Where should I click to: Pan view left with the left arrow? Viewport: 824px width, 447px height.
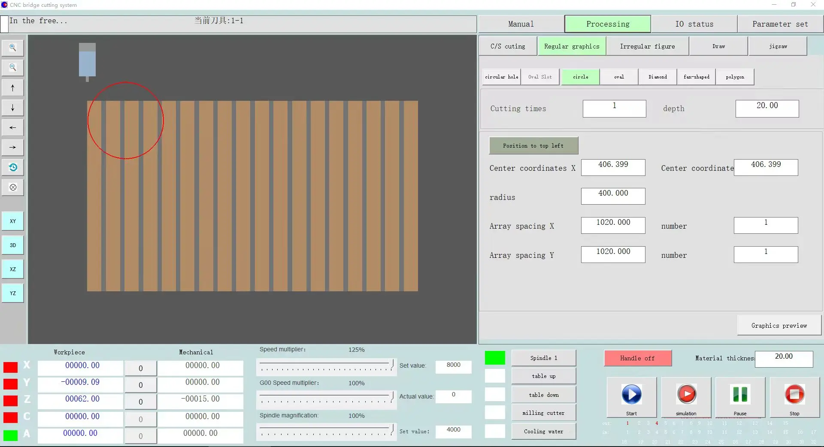pos(13,128)
